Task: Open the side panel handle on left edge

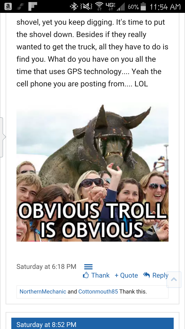Action: [2, 137]
